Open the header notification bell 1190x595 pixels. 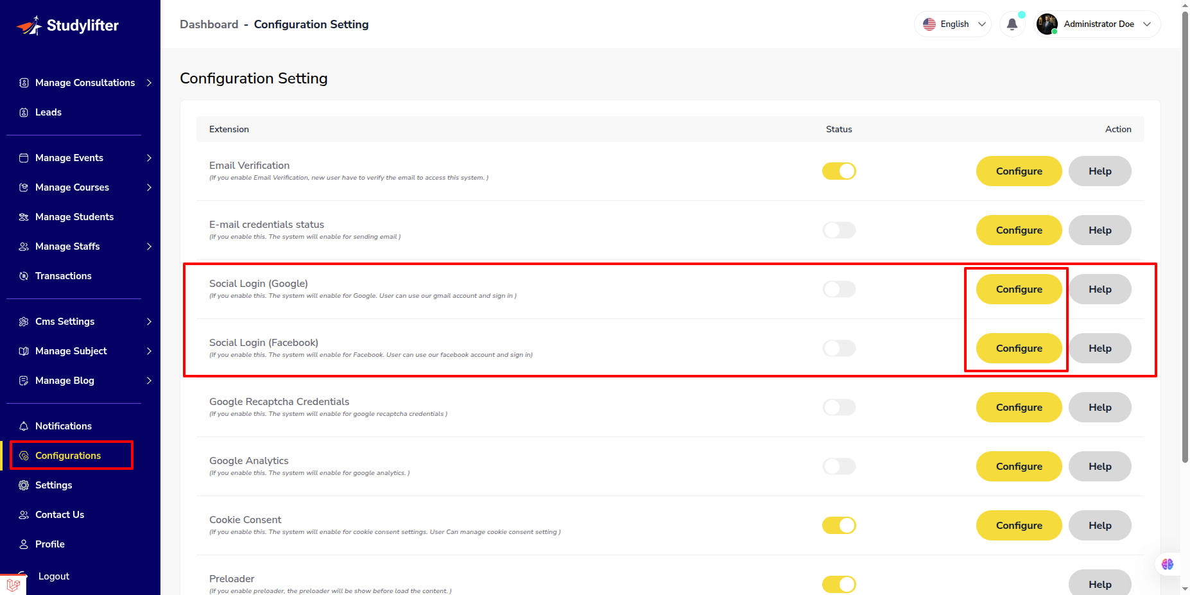pos(1012,24)
